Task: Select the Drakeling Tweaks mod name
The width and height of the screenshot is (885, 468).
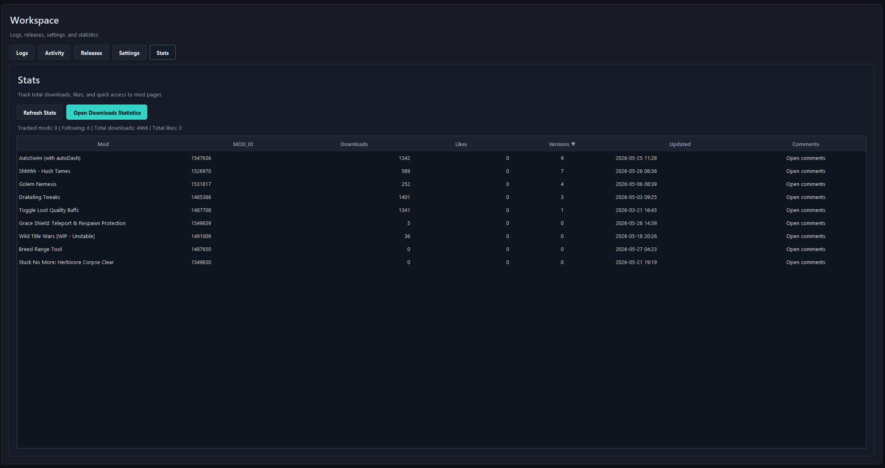Action: click(39, 197)
